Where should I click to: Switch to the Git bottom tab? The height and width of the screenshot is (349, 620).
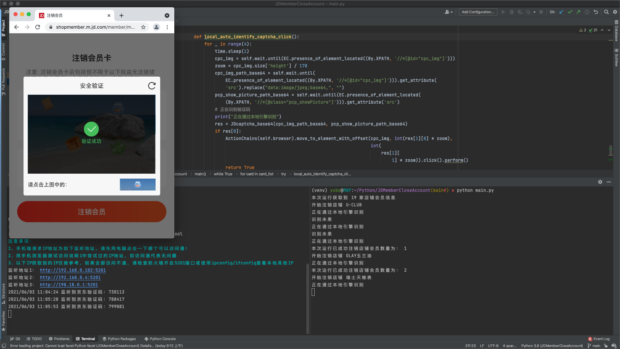click(x=15, y=339)
